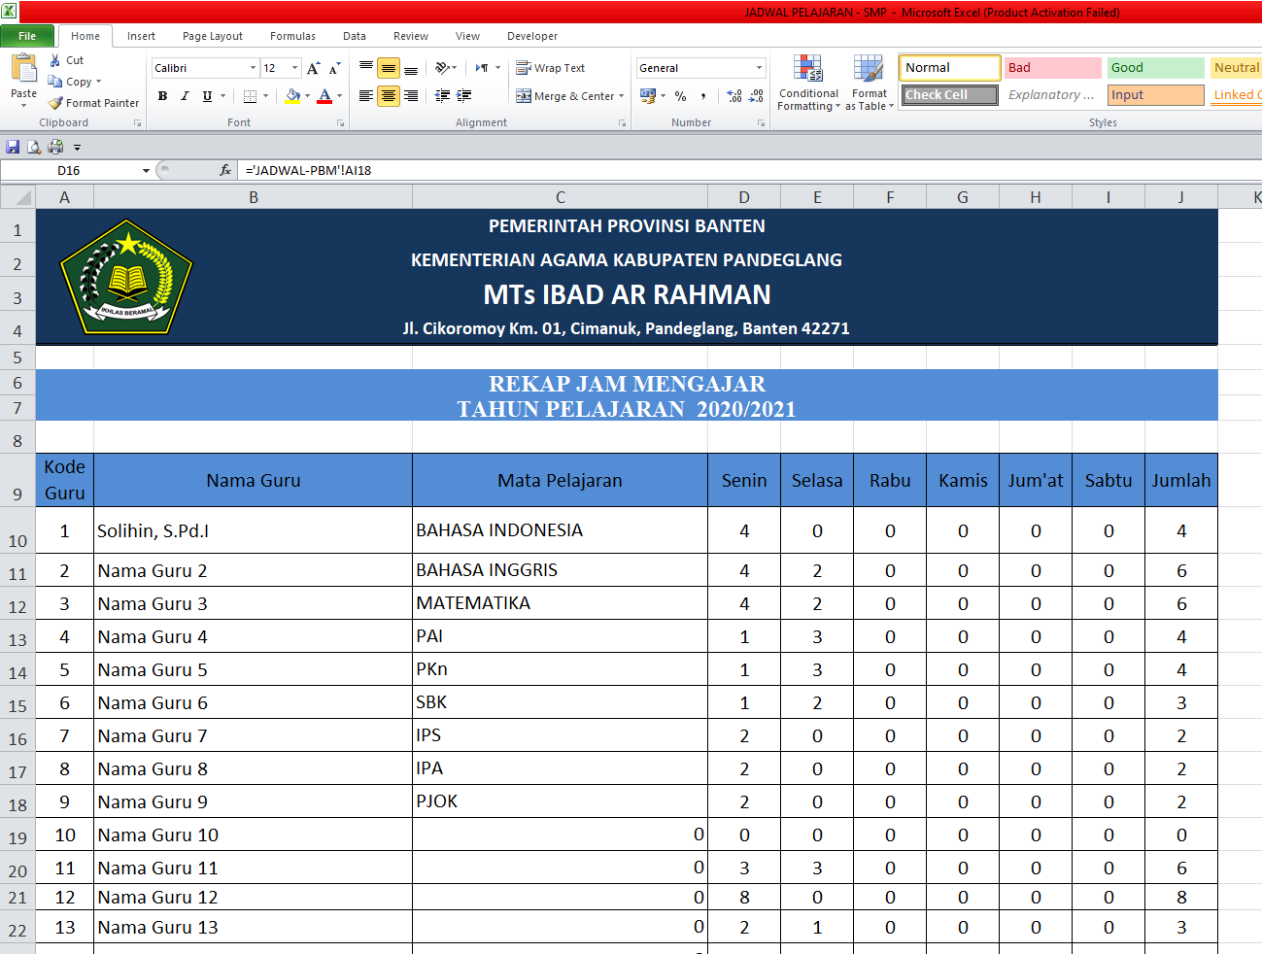1262x954 pixels.
Task: Toggle bold formatting
Action: [162, 96]
